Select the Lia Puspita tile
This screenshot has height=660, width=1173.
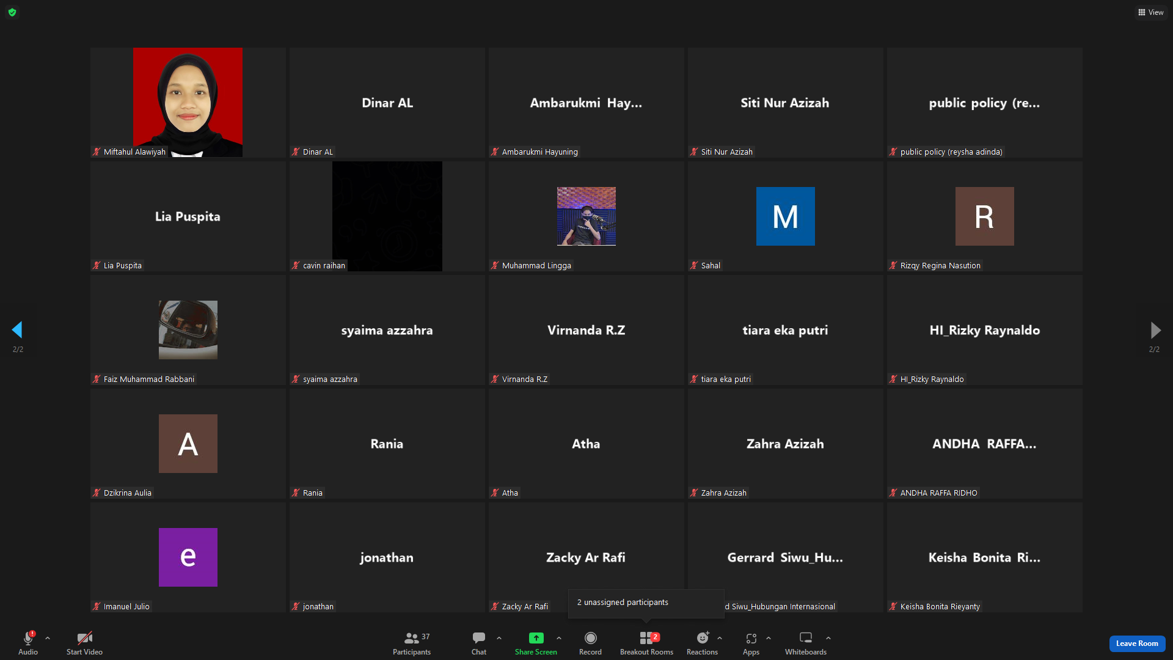(x=188, y=216)
